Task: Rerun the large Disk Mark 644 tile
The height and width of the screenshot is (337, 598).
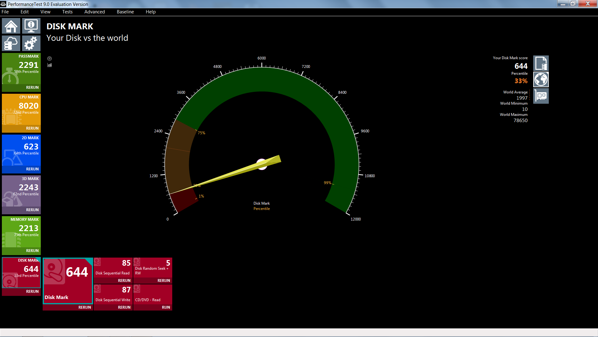Action: pos(85,307)
